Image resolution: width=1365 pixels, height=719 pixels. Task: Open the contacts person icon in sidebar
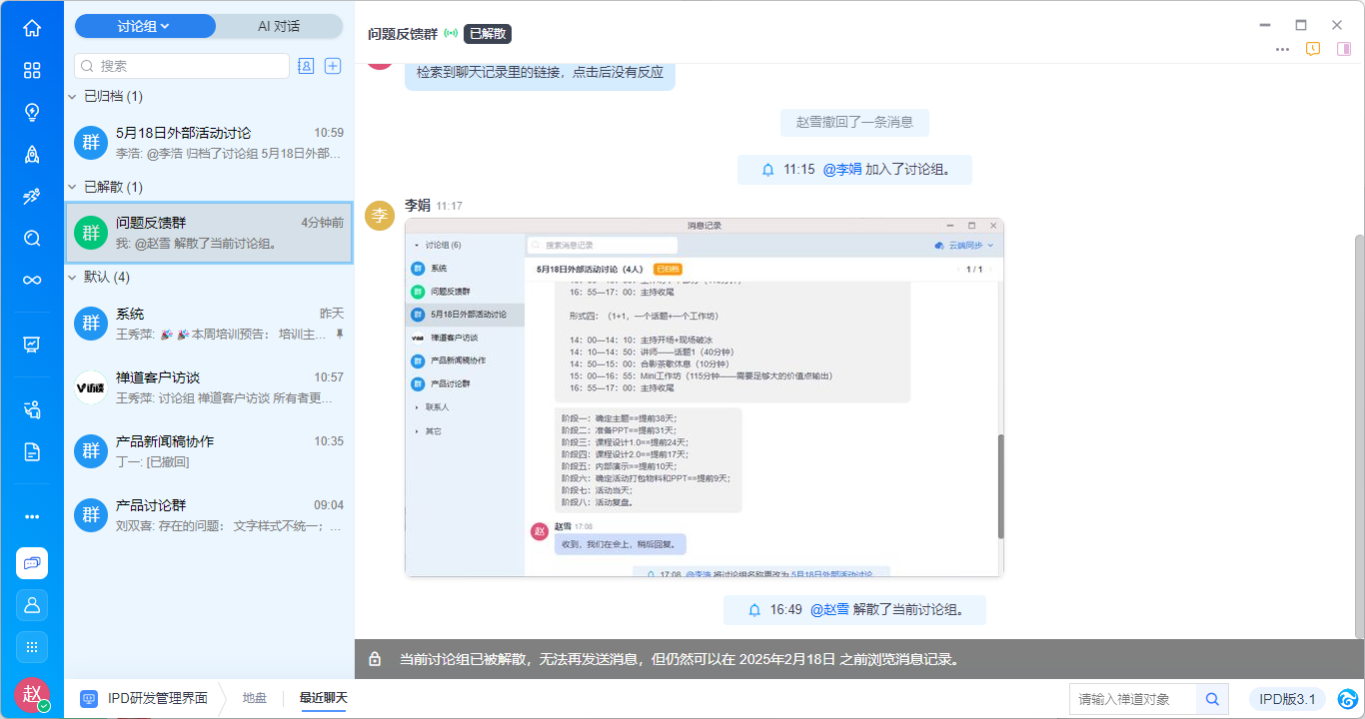pyautogui.click(x=32, y=605)
